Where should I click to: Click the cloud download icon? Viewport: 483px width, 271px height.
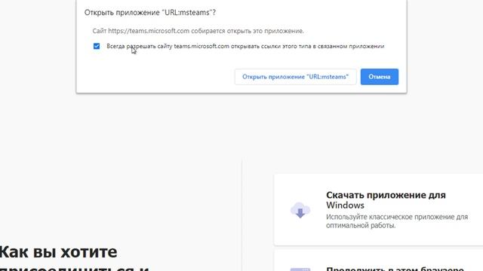[x=300, y=210]
